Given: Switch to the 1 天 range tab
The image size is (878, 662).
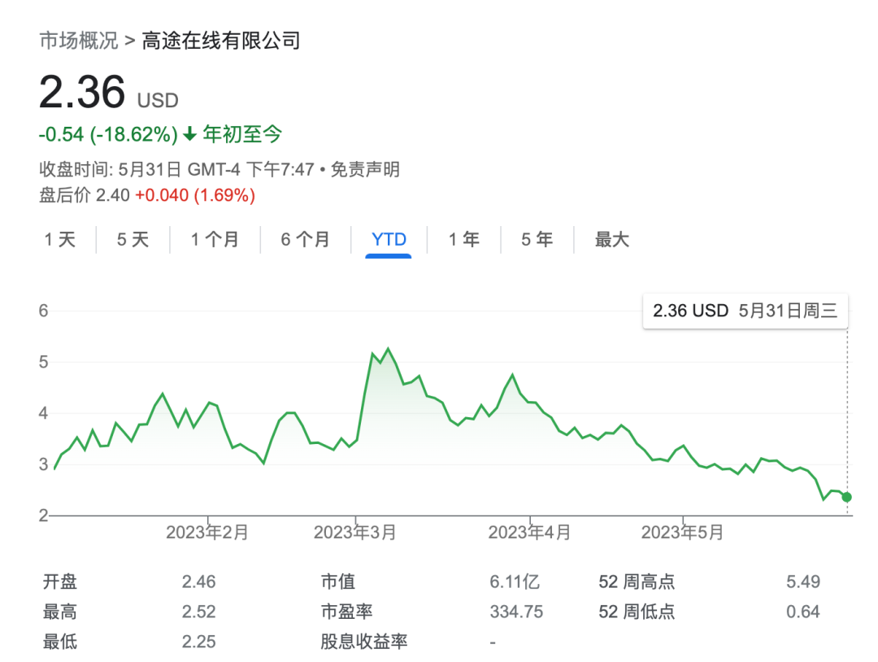Looking at the screenshot, I should coord(59,240).
